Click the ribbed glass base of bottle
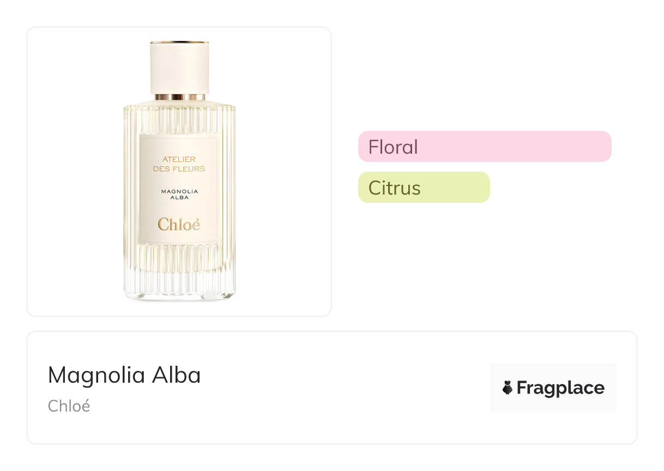The image size is (664, 471). point(179,273)
